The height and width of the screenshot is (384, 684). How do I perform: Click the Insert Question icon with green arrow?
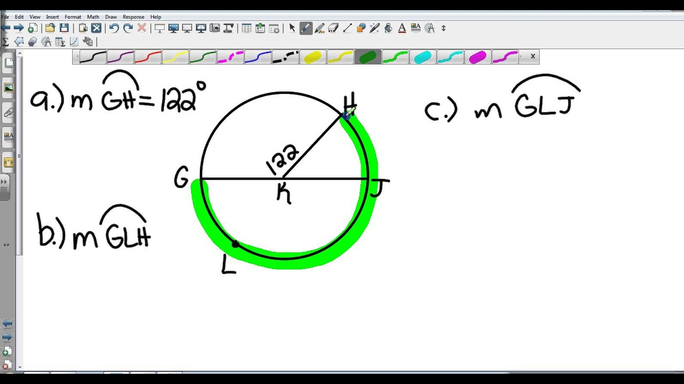click(x=260, y=28)
